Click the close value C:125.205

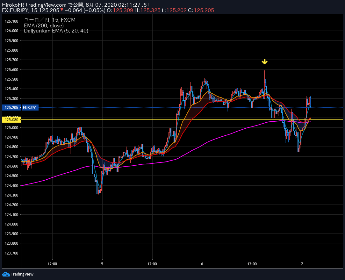coord(201,10)
